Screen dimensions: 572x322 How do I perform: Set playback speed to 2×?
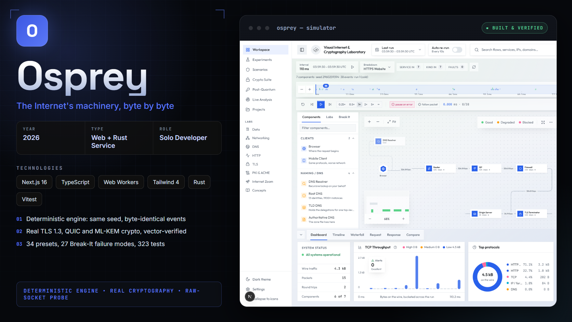point(366,104)
